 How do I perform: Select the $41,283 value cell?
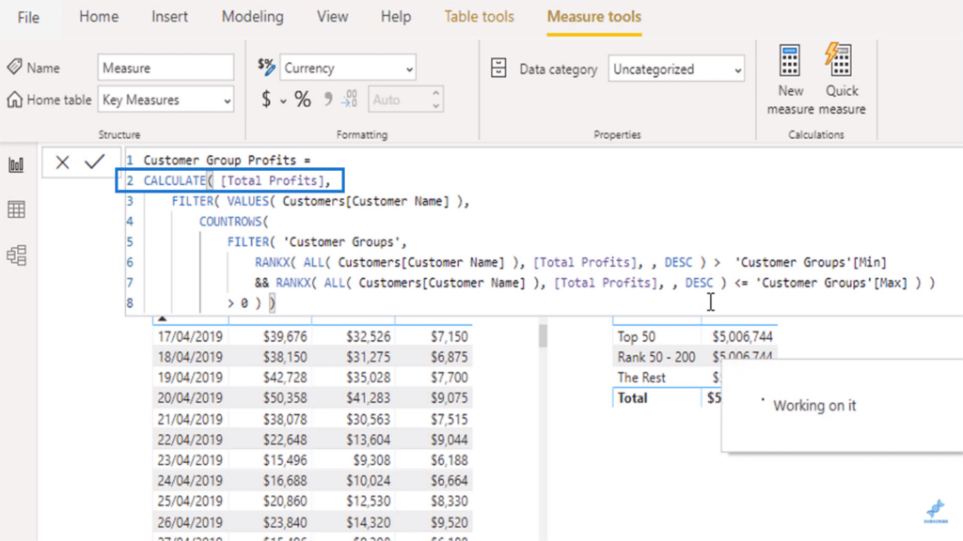point(368,398)
